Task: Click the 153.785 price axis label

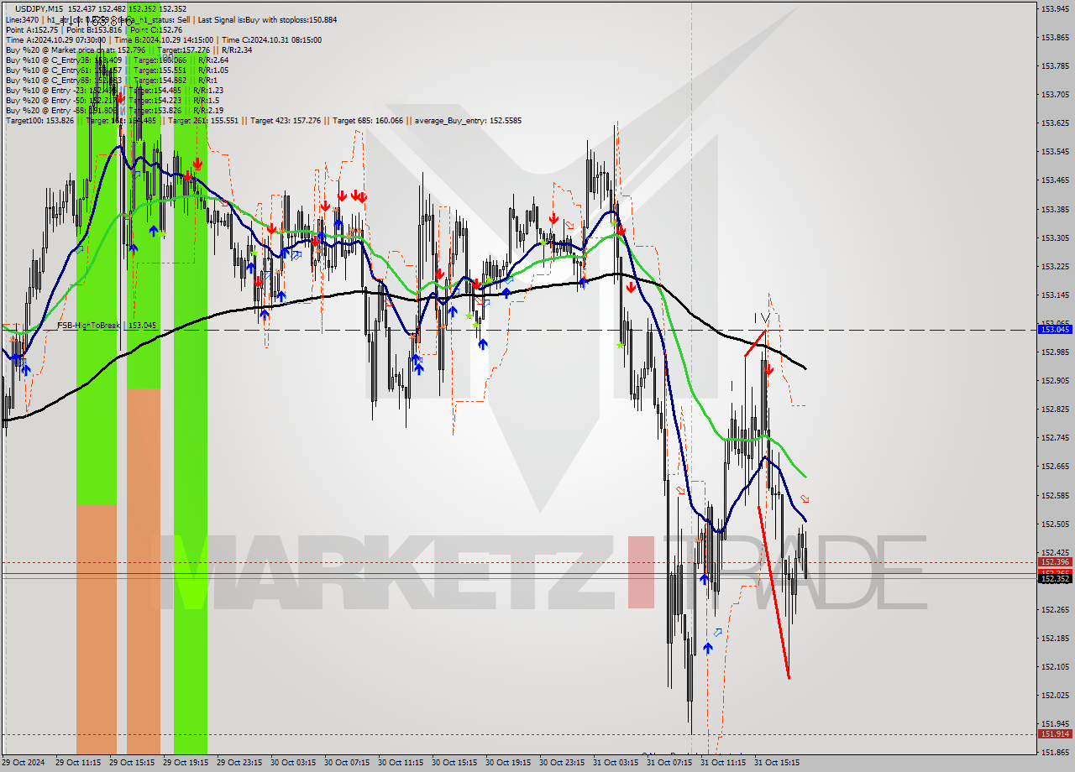Action: point(1055,65)
